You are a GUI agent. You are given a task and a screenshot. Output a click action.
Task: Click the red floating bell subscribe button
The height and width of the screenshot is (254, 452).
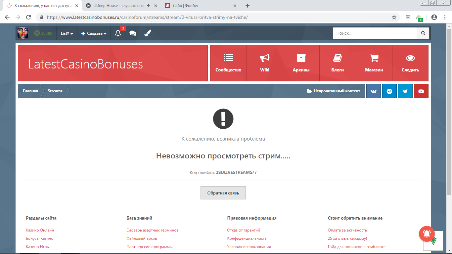[x=427, y=234]
